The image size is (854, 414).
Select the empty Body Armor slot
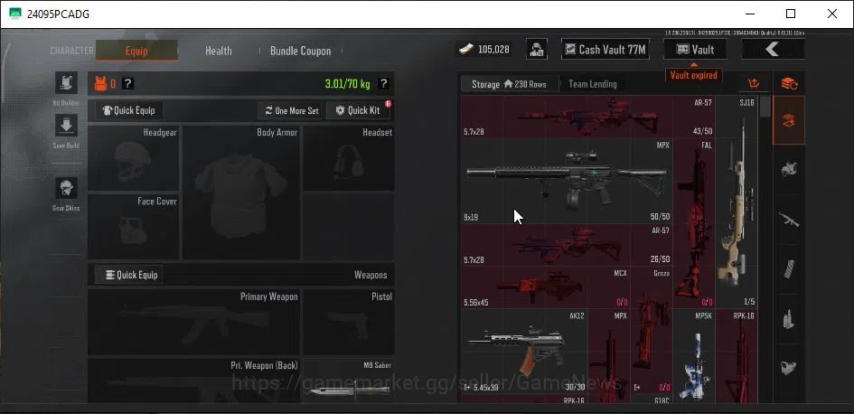pos(240,193)
